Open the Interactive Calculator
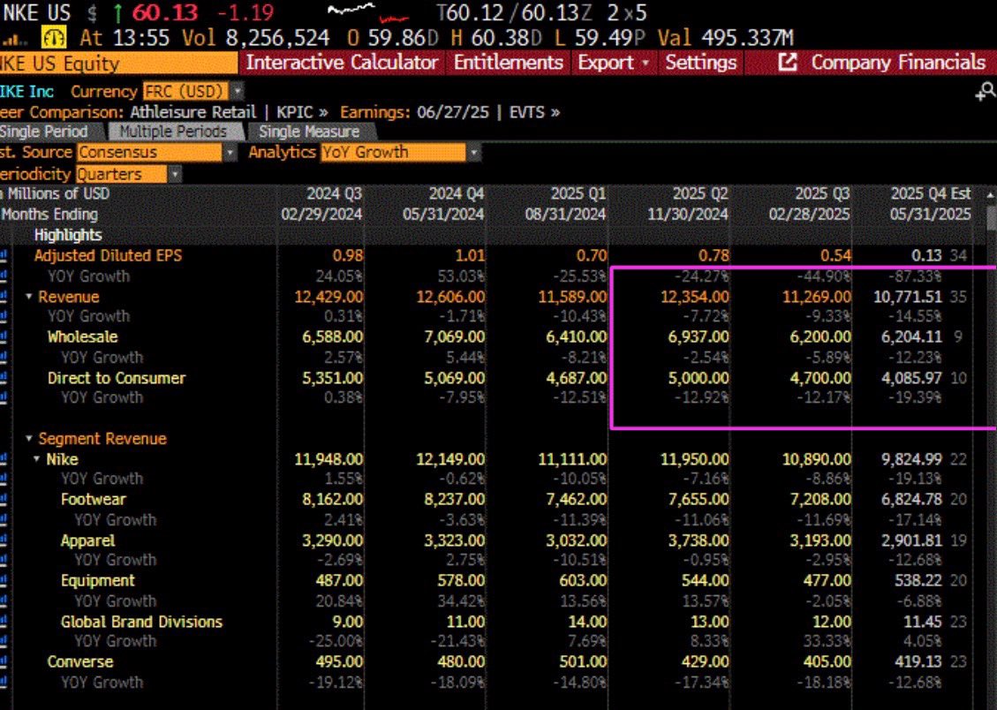 (342, 63)
